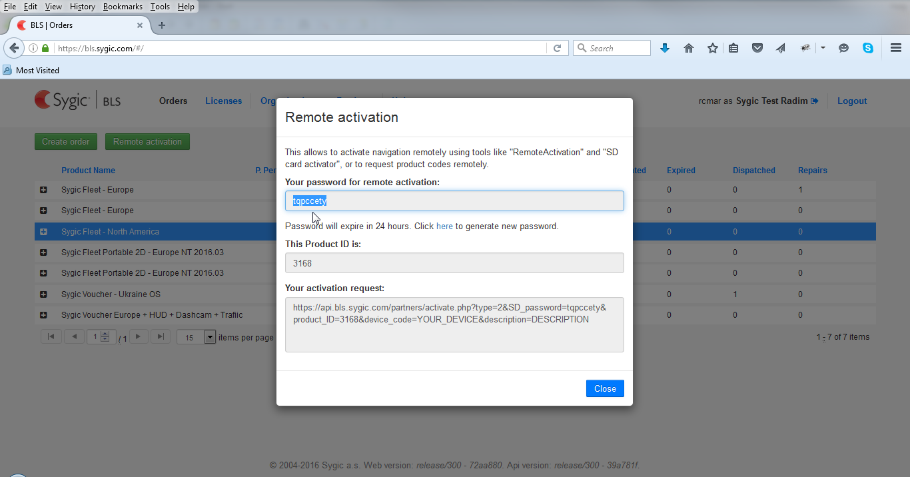The height and width of the screenshot is (477, 910).
Task: Sort by the Repairs column header
Action: pyautogui.click(x=812, y=171)
